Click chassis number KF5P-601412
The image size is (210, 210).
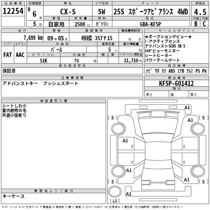tap(176, 83)
